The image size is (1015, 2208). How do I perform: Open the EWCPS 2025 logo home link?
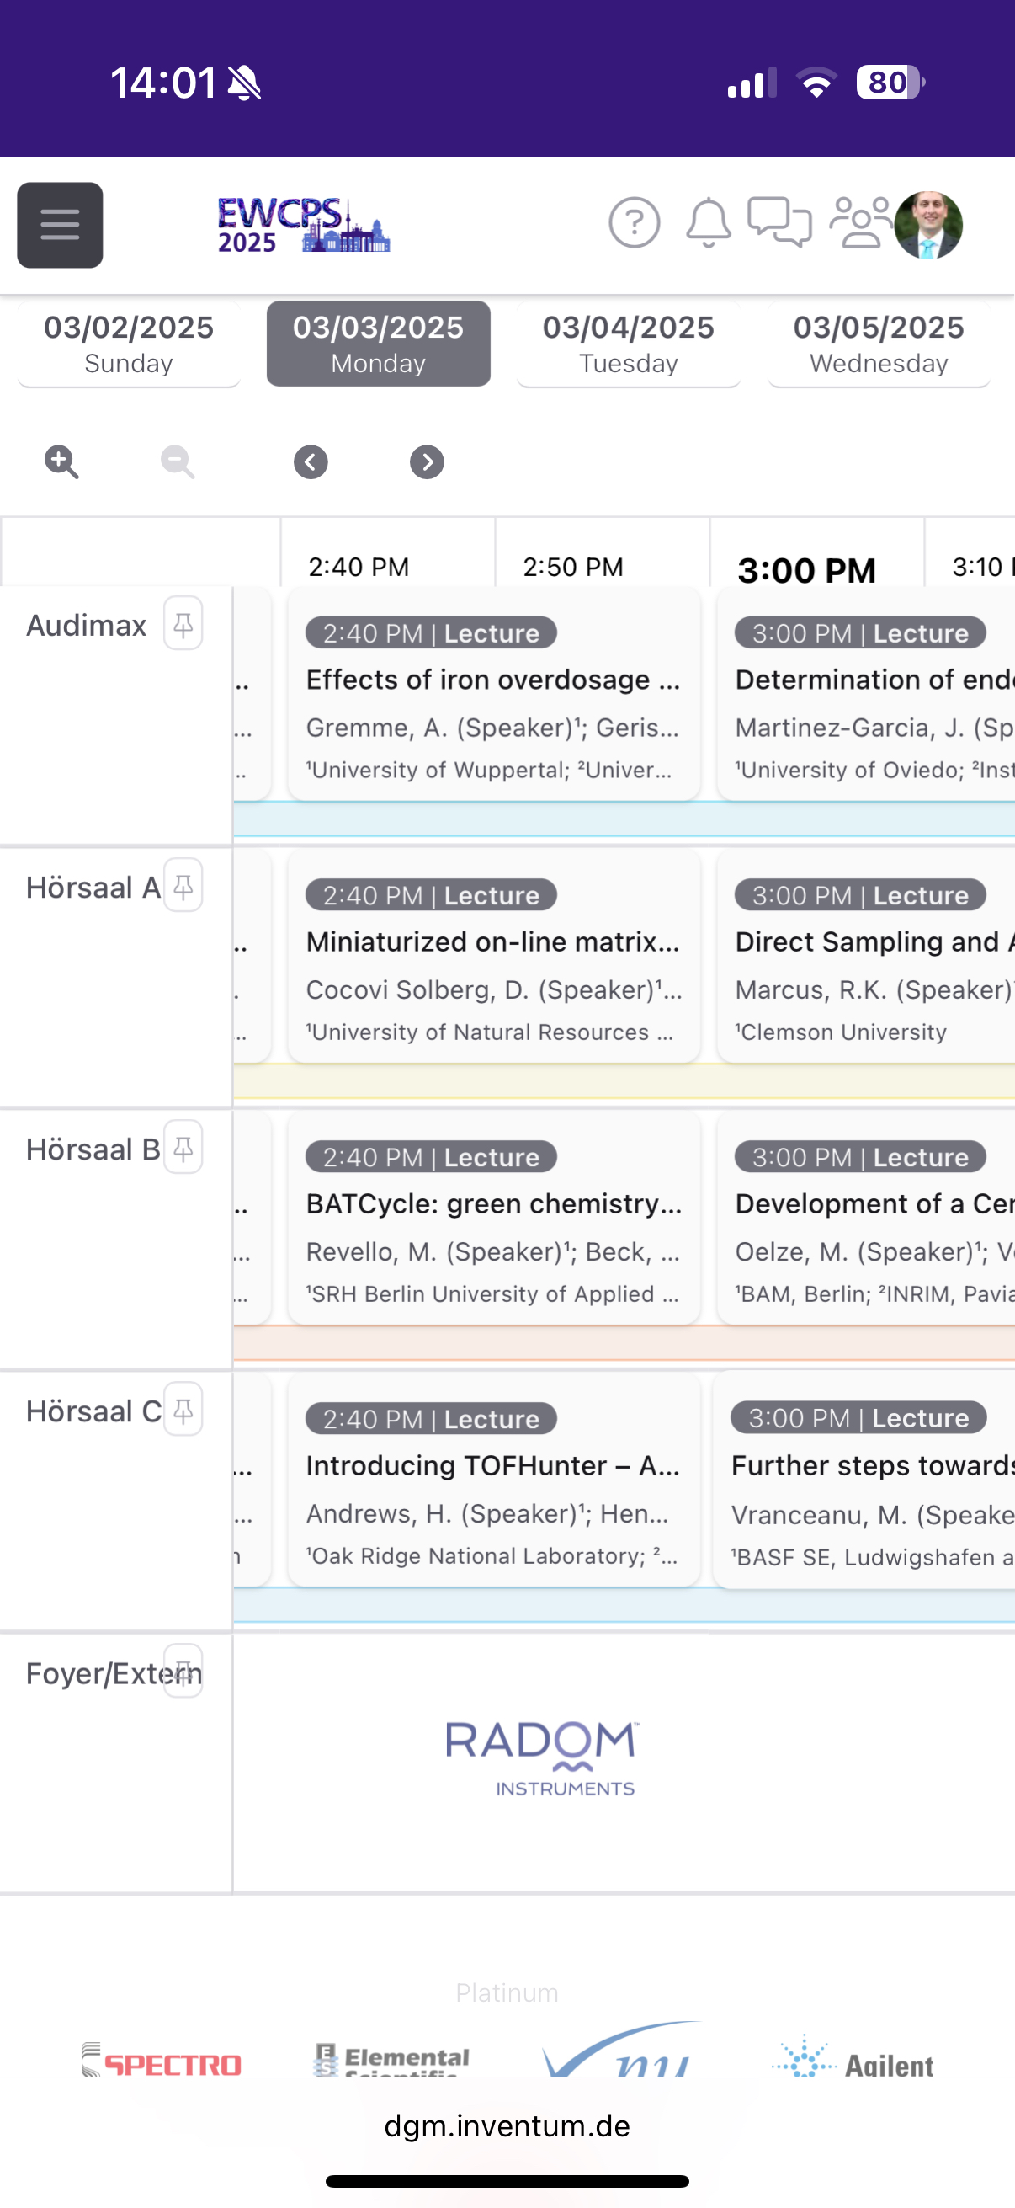303,226
